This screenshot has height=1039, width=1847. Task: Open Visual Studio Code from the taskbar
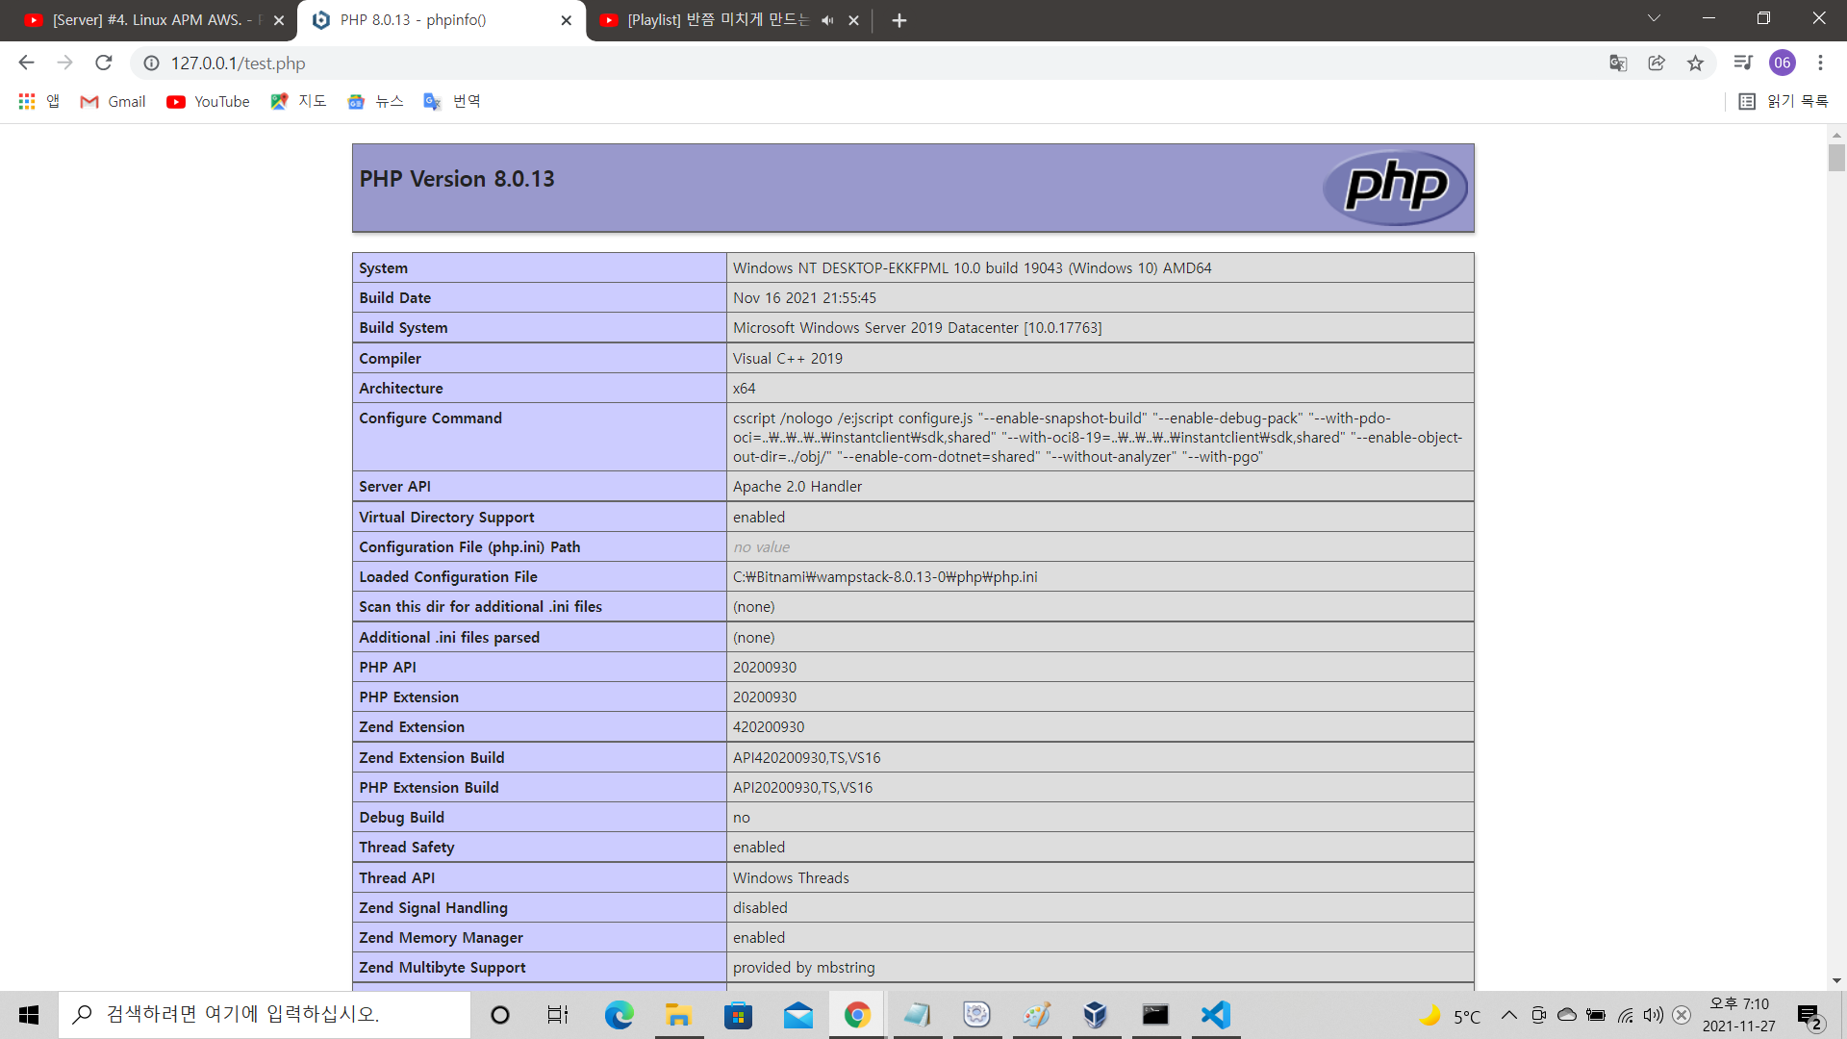pos(1216,1015)
